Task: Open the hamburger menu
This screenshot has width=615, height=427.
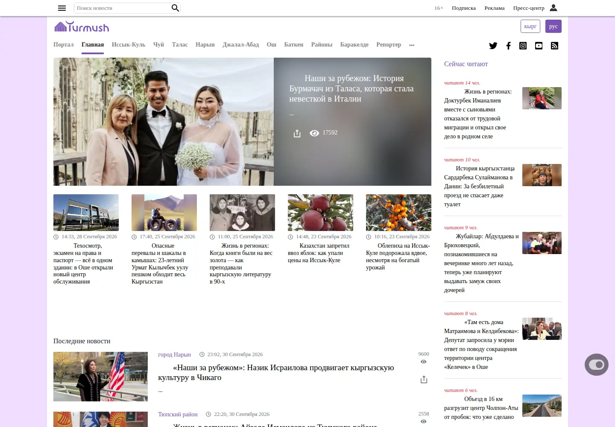Action: tap(62, 8)
